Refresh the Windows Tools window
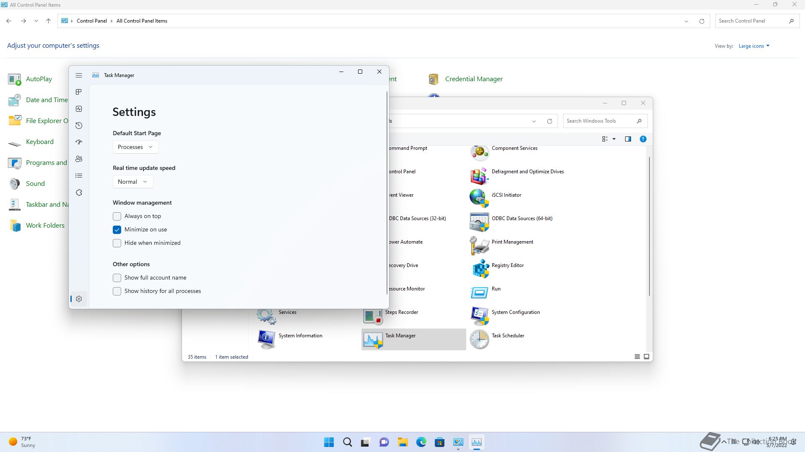The image size is (805, 452). click(x=549, y=121)
